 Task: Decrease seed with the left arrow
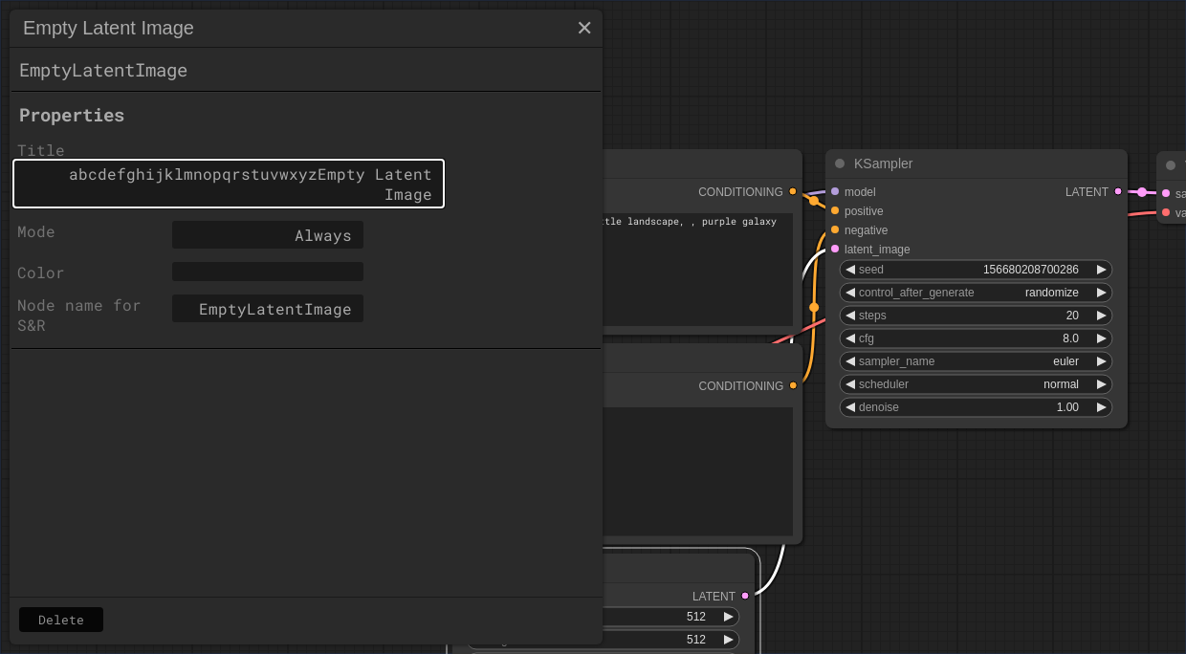(x=850, y=270)
